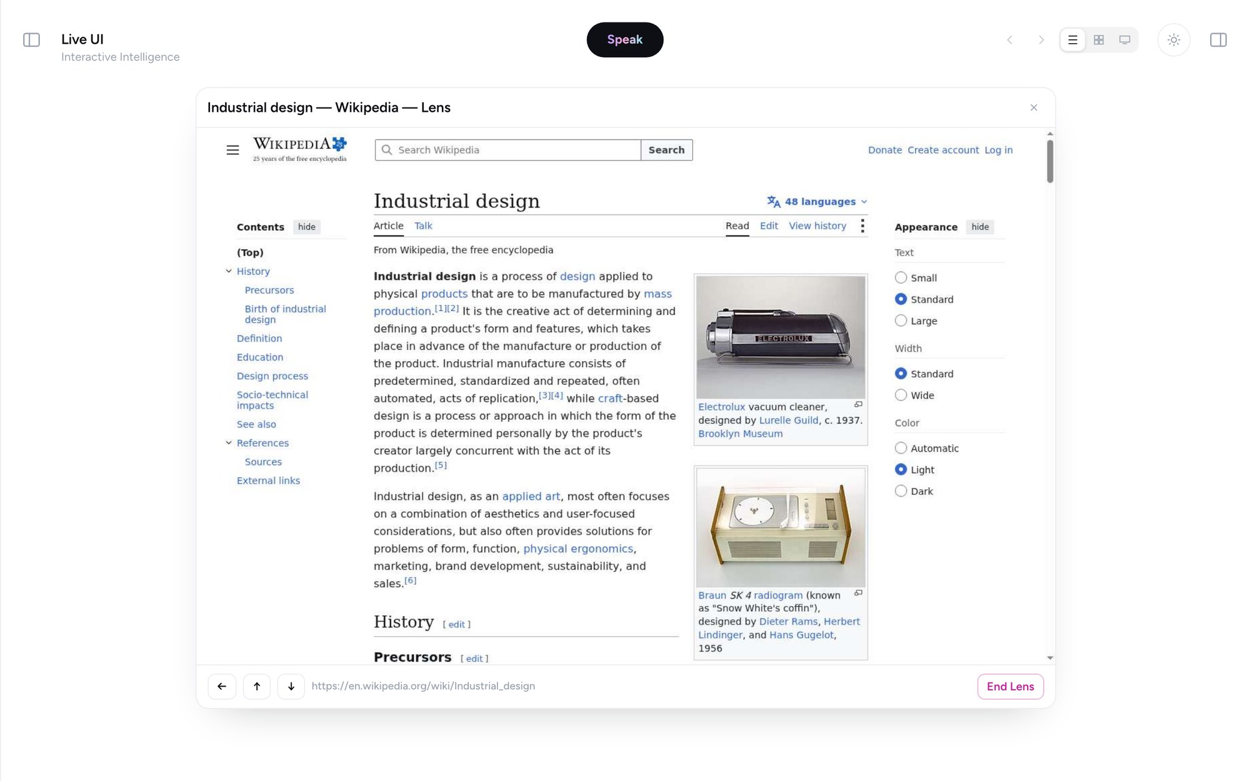
Task: Select Large text size
Action: point(901,321)
